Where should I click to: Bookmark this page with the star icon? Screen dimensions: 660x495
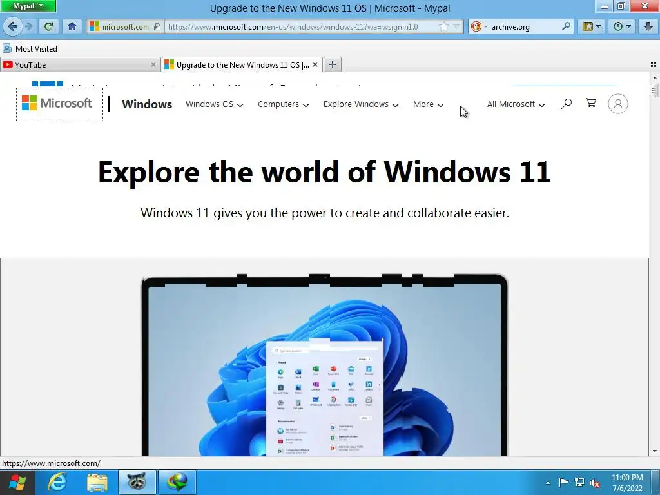[x=443, y=27]
